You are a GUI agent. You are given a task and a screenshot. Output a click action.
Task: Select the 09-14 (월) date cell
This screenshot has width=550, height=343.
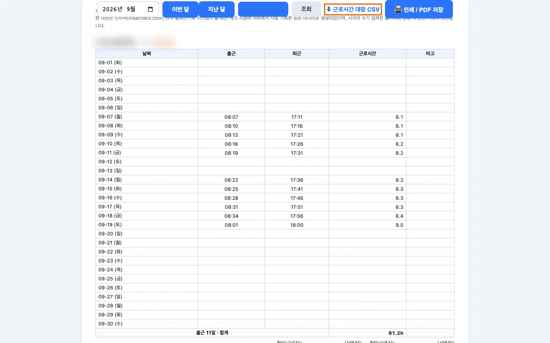(147, 180)
